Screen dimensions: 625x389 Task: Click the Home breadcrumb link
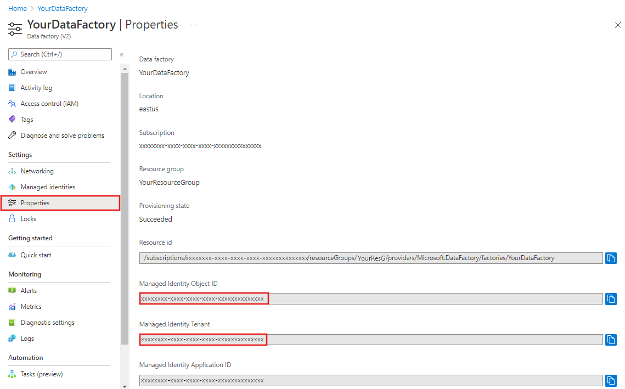click(18, 8)
